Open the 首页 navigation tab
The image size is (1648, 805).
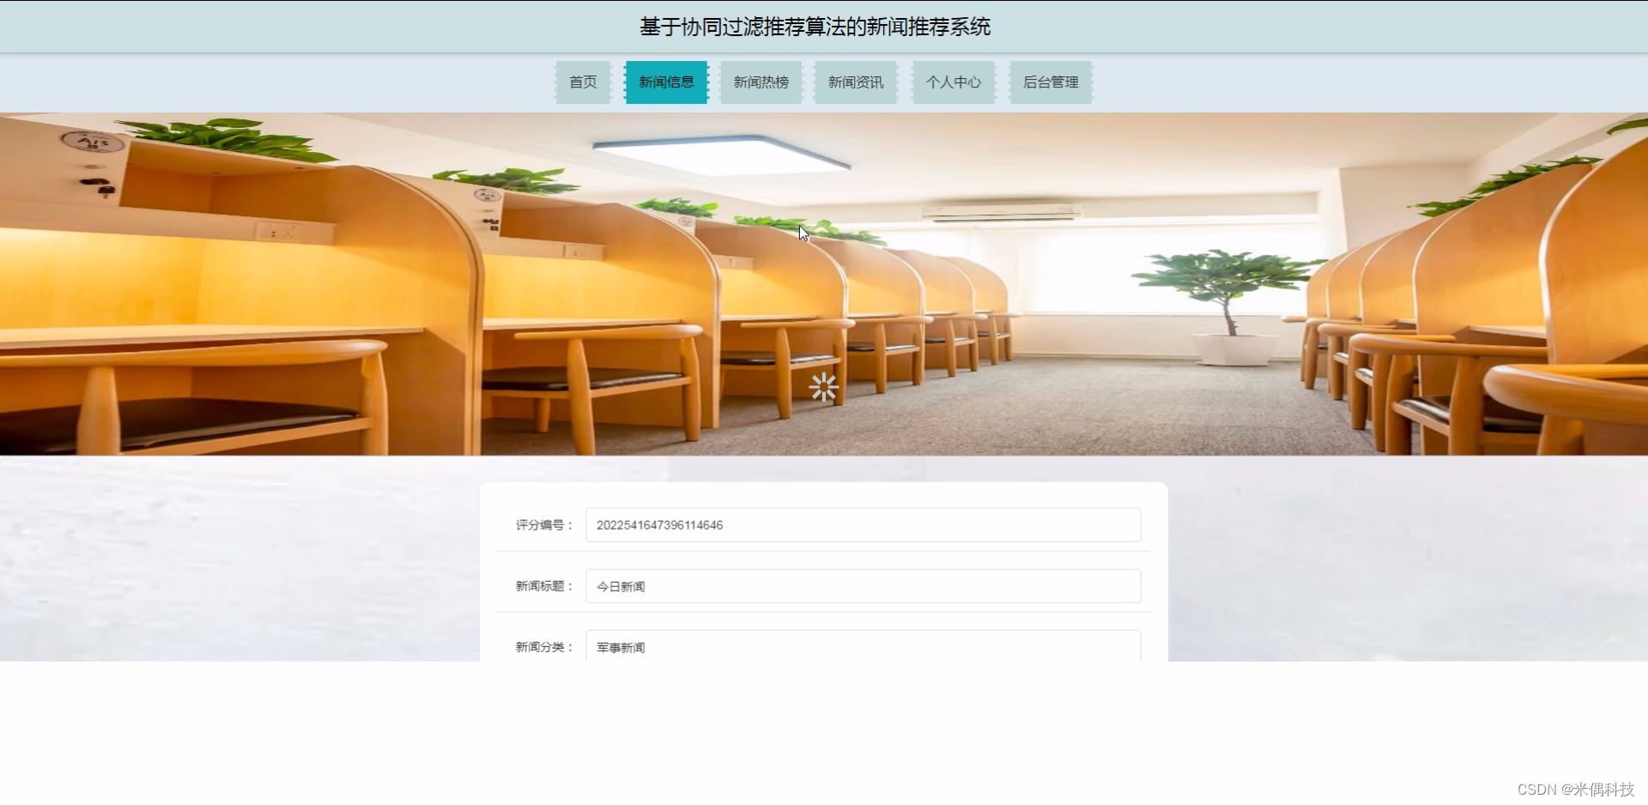(x=582, y=82)
